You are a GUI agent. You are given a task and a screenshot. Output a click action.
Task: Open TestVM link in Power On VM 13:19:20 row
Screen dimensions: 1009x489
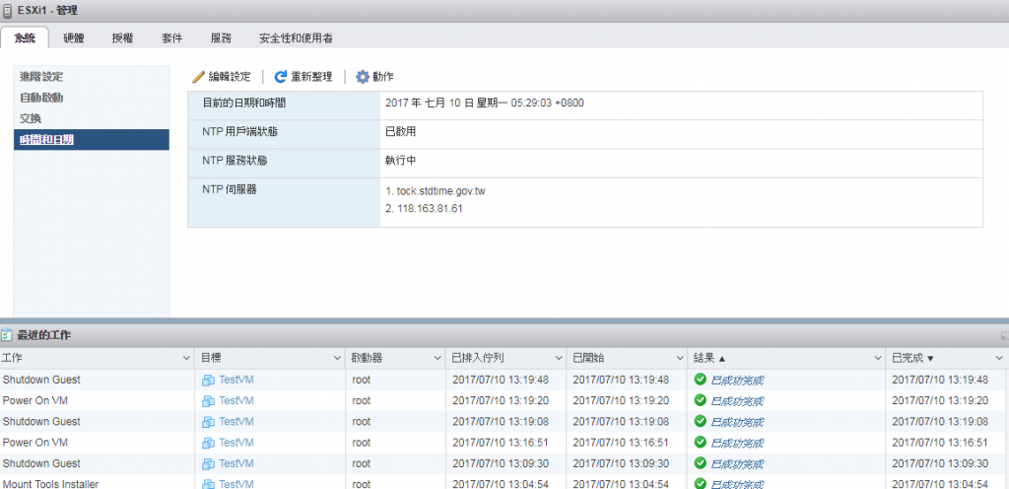236,400
